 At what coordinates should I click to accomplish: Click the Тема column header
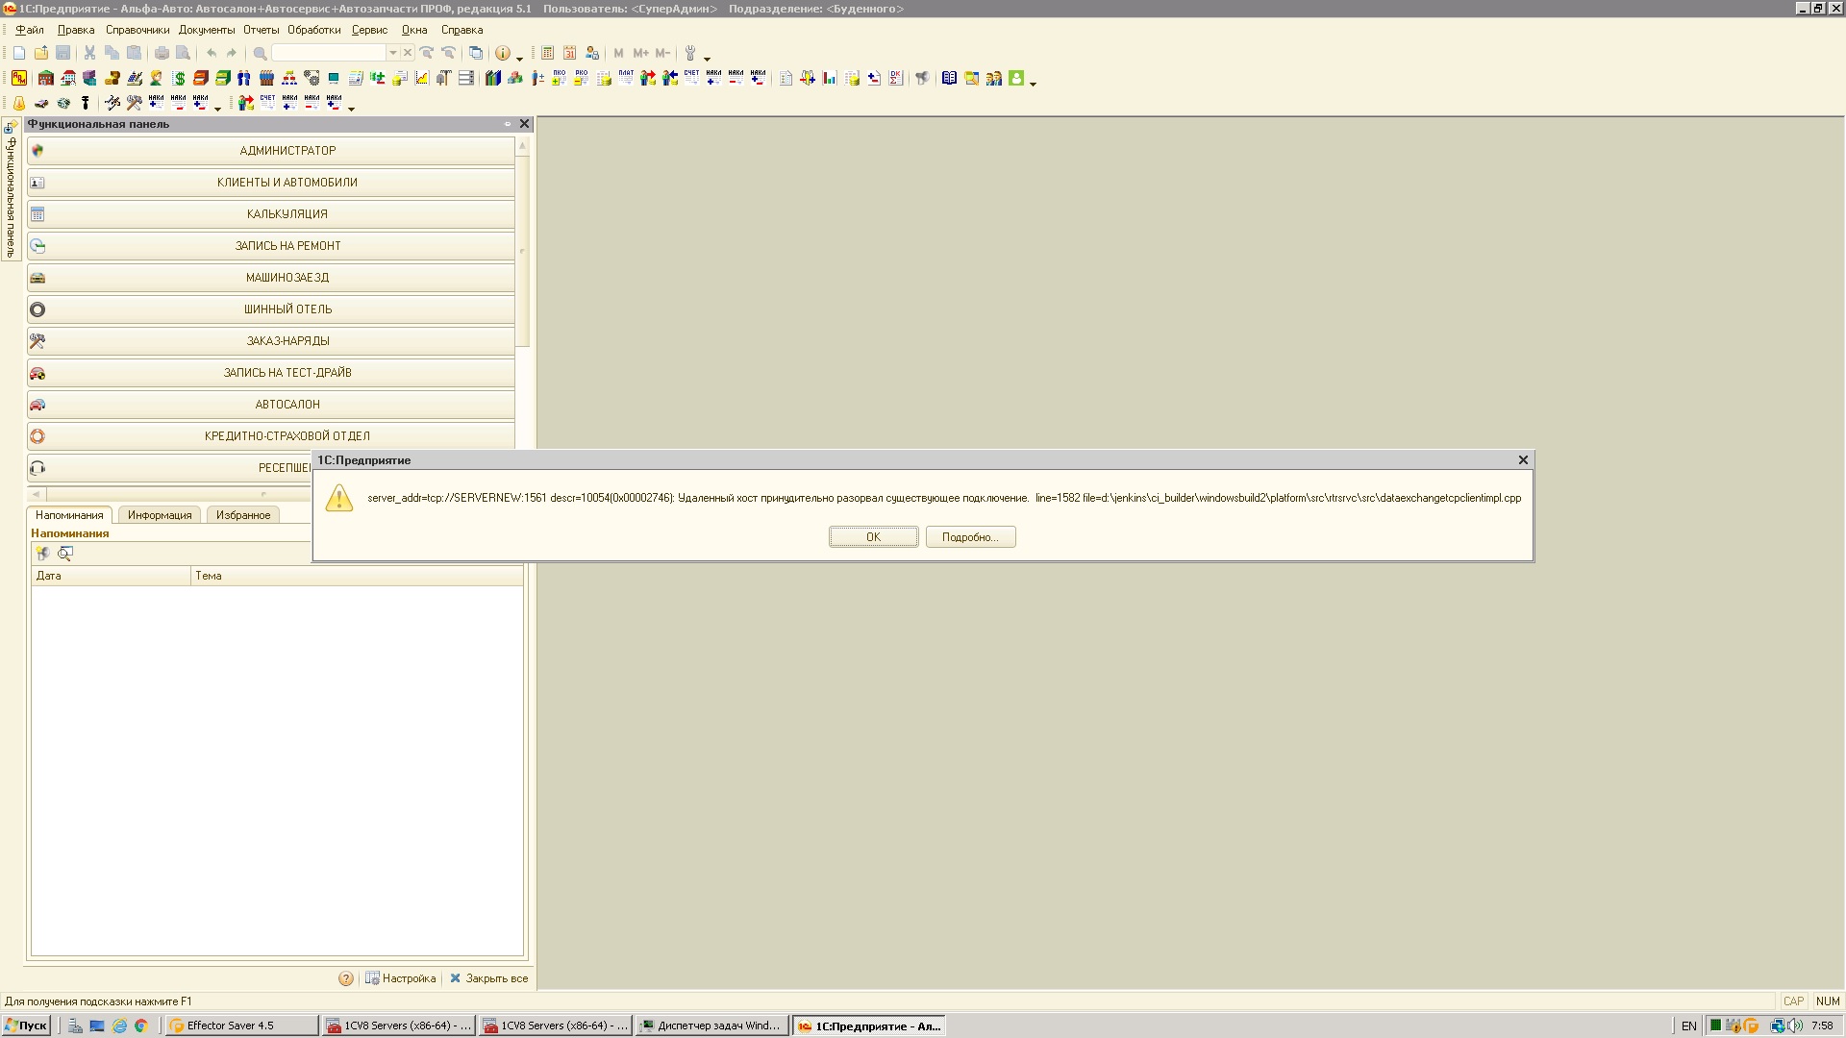[x=357, y=576]
